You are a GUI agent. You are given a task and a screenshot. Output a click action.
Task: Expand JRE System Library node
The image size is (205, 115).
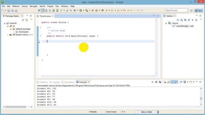coord(8,35)
